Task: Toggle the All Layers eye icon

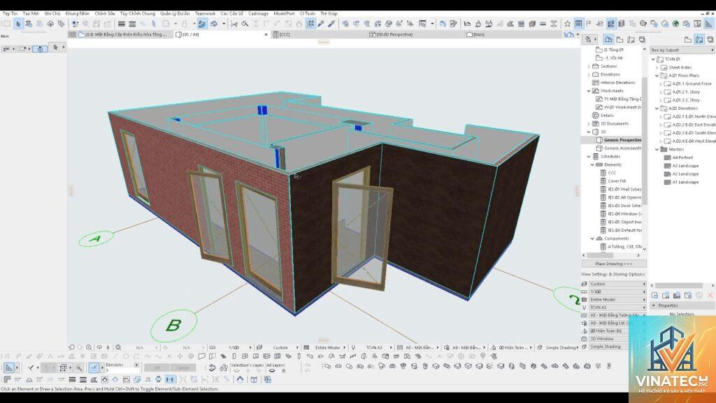Action: coord(272,371)
